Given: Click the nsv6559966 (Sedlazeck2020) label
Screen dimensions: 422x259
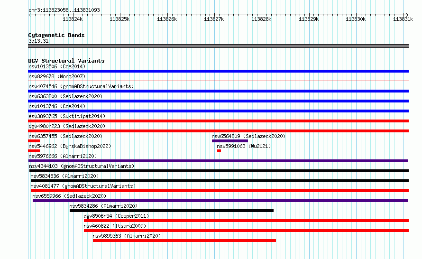Looking at the screenshot, I should 69,196.
